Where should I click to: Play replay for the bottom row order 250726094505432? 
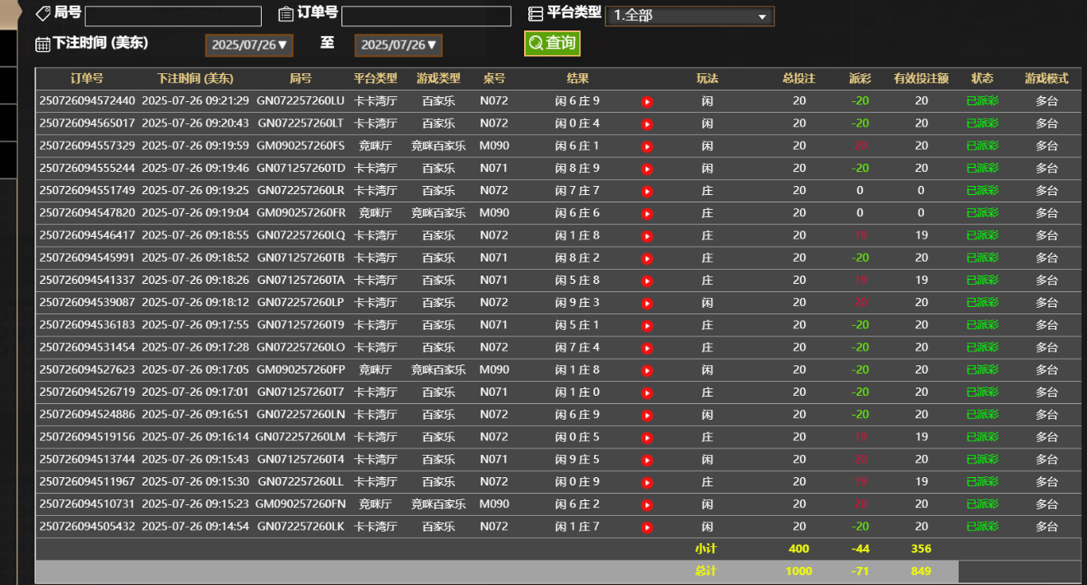(647, 526)
